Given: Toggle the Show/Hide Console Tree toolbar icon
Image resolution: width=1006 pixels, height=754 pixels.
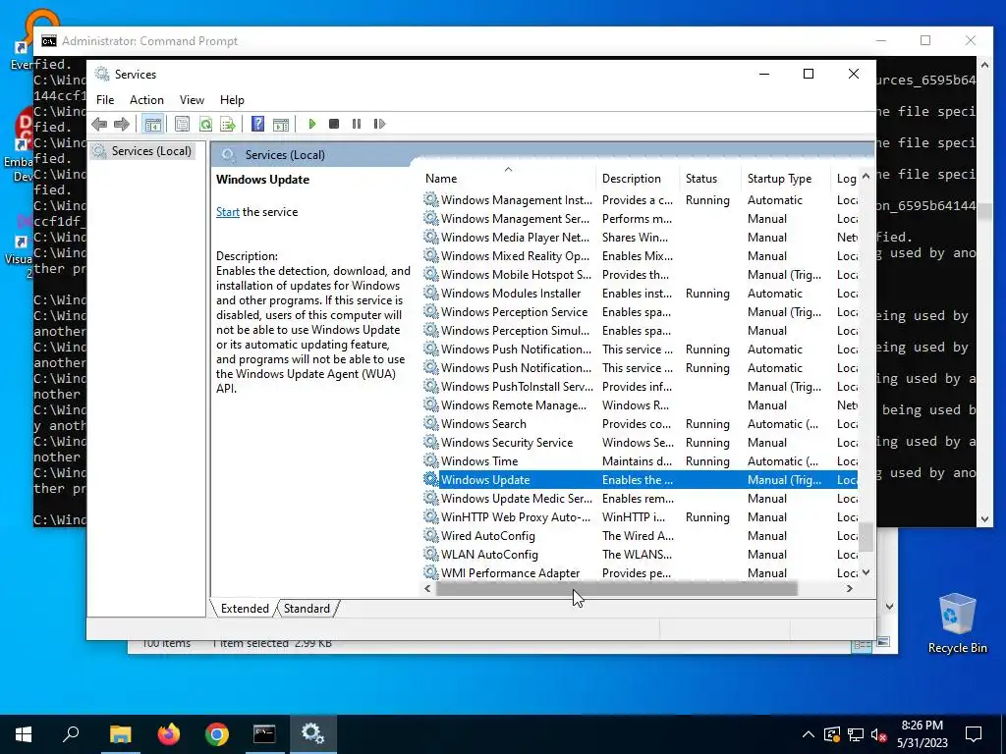Looking at the screenshot, I should [x=152, y=124].
